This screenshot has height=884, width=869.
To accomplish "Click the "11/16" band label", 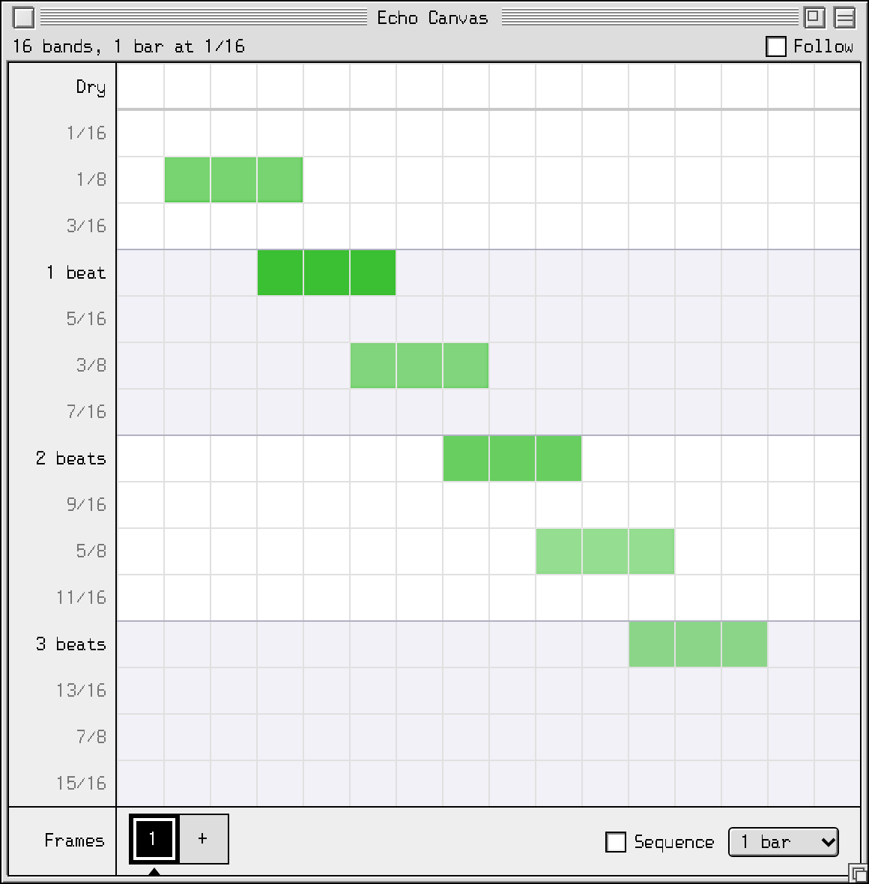I will 81,598.
